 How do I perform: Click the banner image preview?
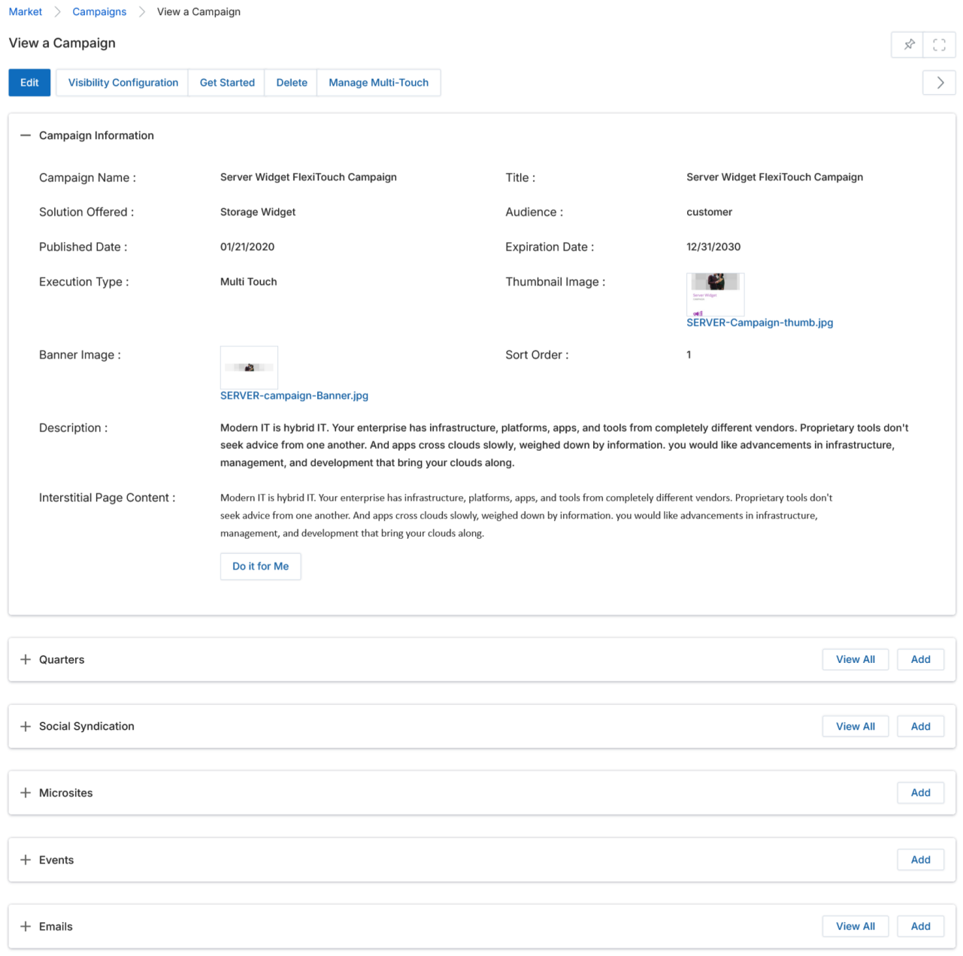click(x=249, y=368)
